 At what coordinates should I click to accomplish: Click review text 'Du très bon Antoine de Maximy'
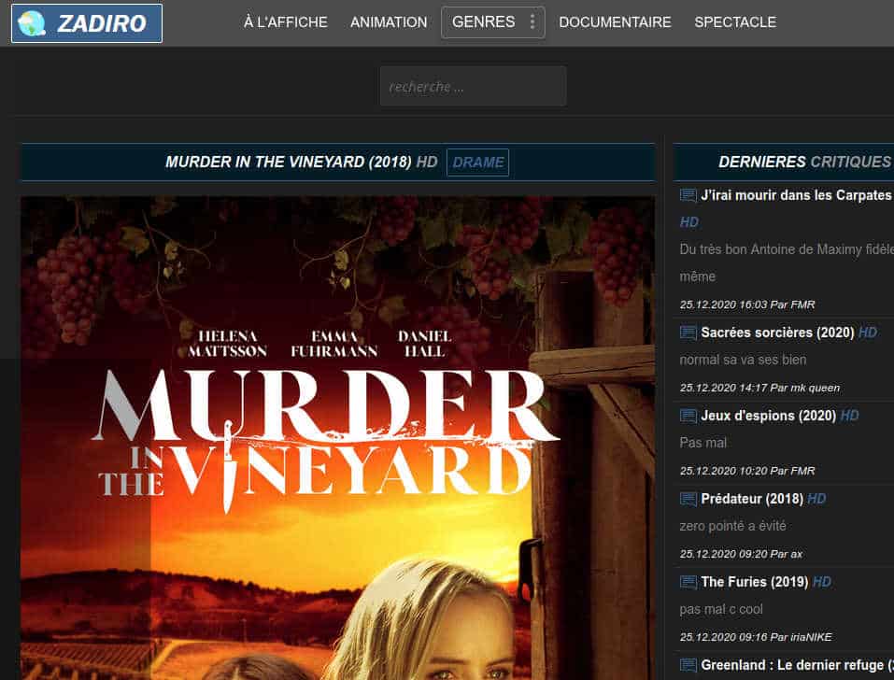(787, 249)
